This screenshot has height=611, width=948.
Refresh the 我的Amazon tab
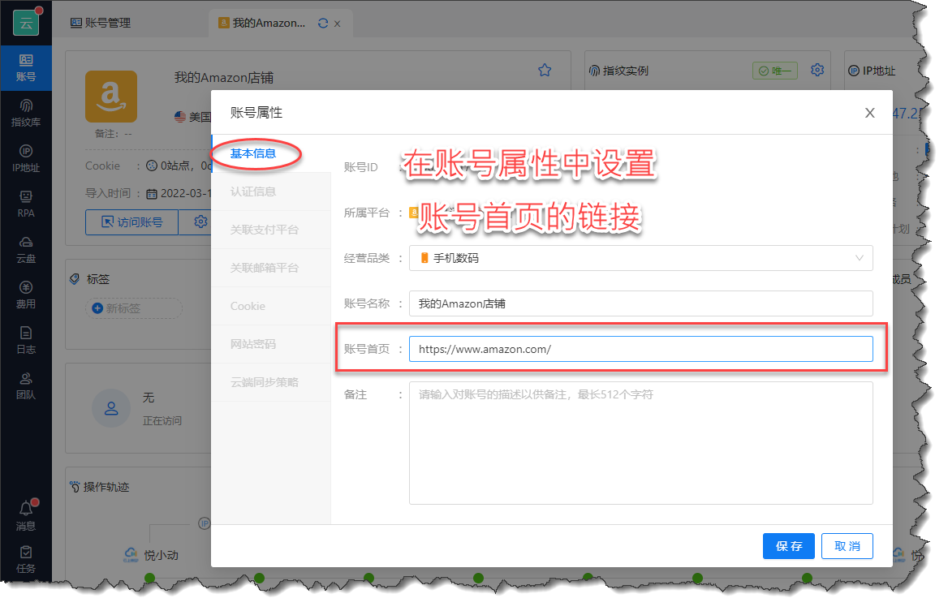323,23
